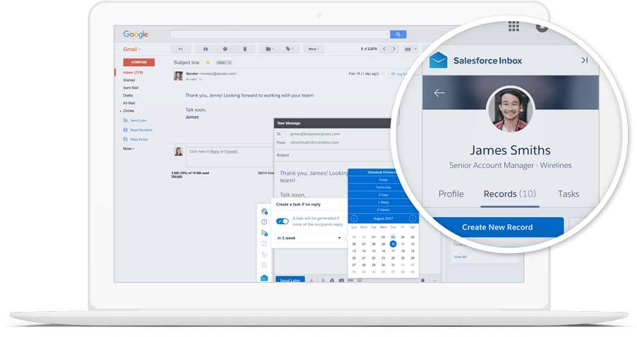
Task: Expand the Circles label
Action: pyautogui.click(x=121, y=111)
